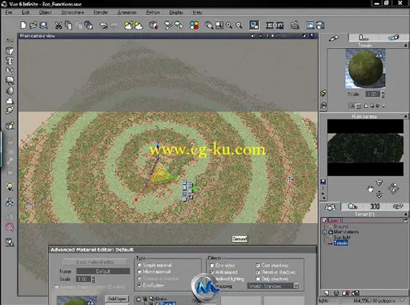Switch to the links tab in world browser

click(x=398, y=207)
